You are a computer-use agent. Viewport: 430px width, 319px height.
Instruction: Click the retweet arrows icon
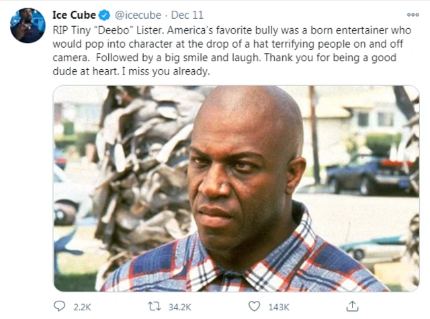click(x=155, y=306)
